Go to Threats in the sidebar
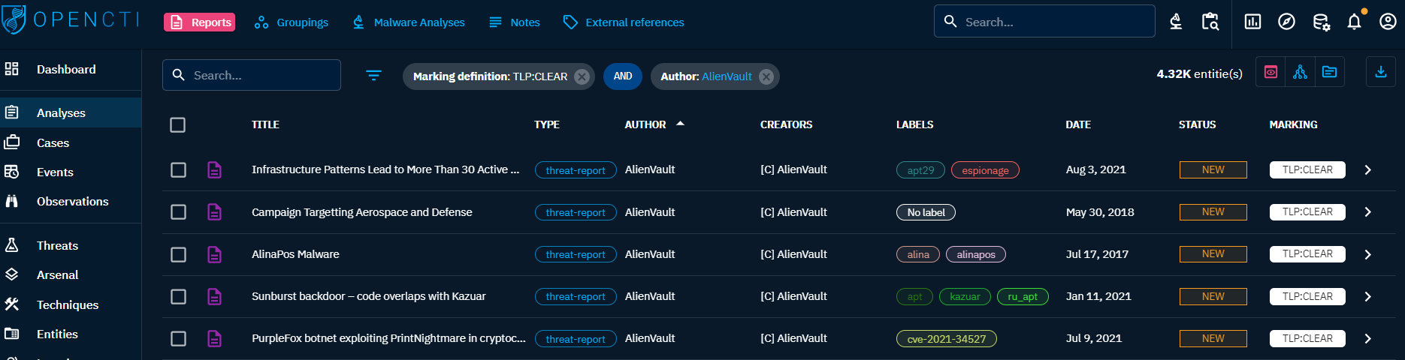The width and height of the screenshot is (1405, 360). 57,245
